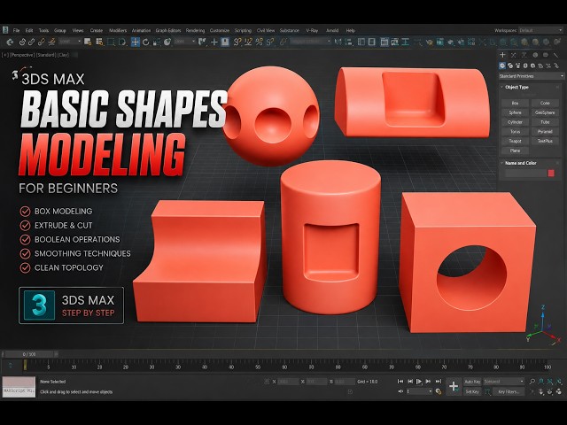Viewport: 567px width, 425px height.
Task: Click the Cylinder primitive button
Action: pyautogui.click(x=515, y=122)
